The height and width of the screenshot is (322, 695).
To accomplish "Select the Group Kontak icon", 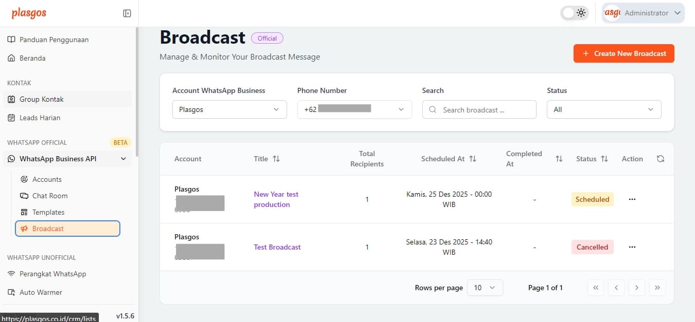I will [11, 99].
